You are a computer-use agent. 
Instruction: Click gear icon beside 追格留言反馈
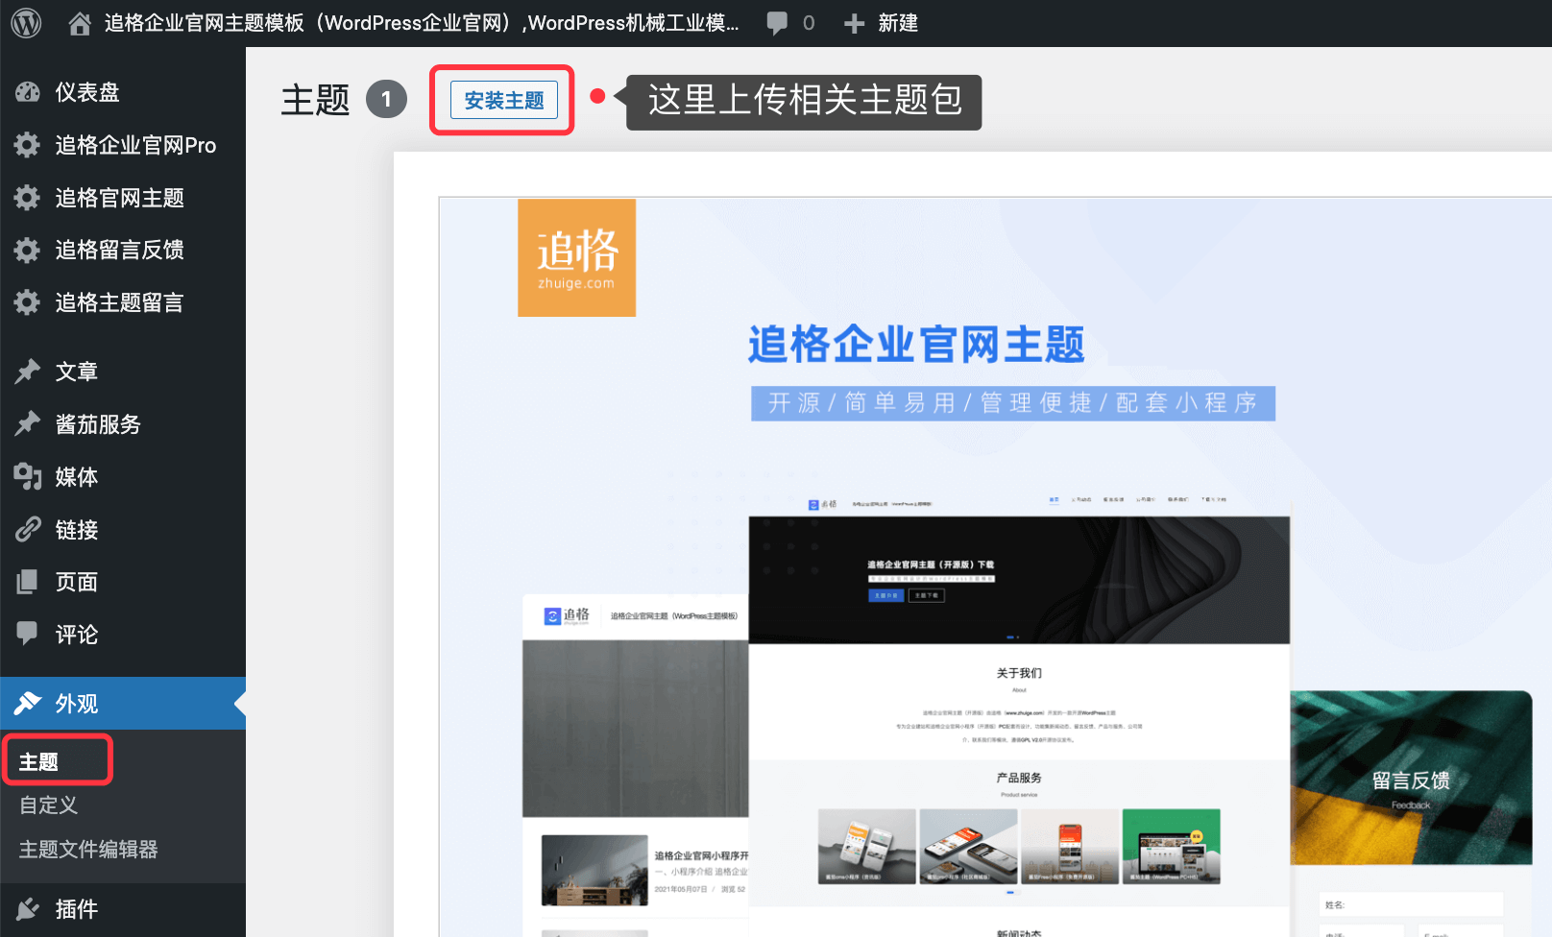point(28,250)
